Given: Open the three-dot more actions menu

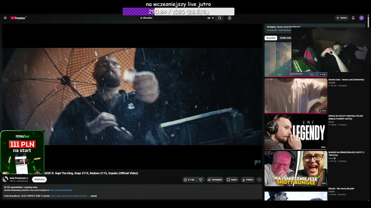Looking at the screenshot, I should click(259, 180).
